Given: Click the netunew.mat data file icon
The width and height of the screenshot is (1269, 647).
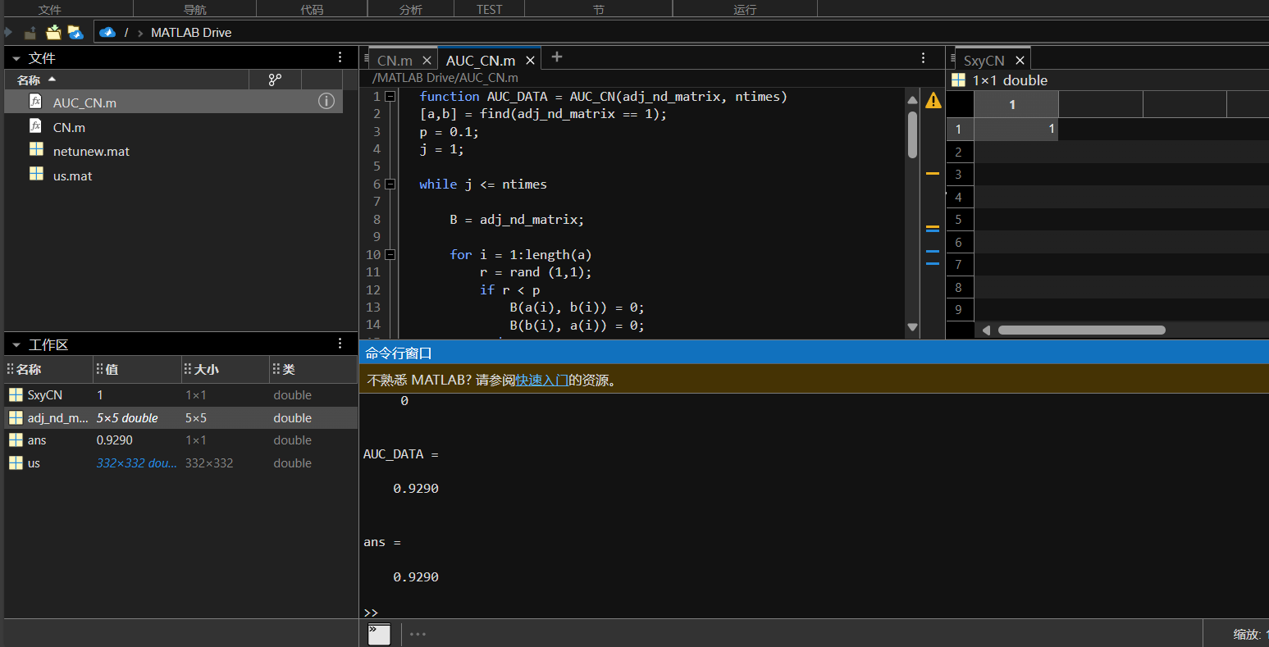Looking at the screenshot, I should pos(36,150).
